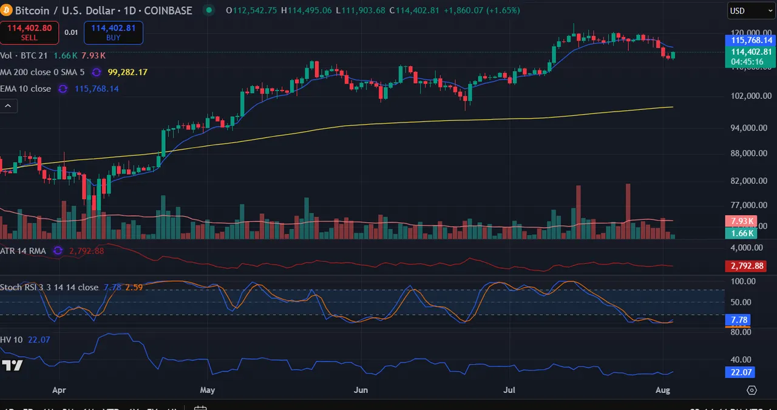
Task: Click the green market status dot
Action: (x=209, y=10)
